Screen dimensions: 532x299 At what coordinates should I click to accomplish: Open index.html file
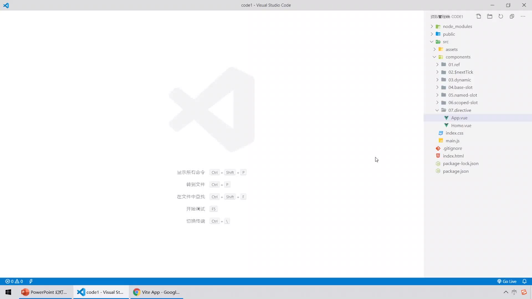pos(478,156)
